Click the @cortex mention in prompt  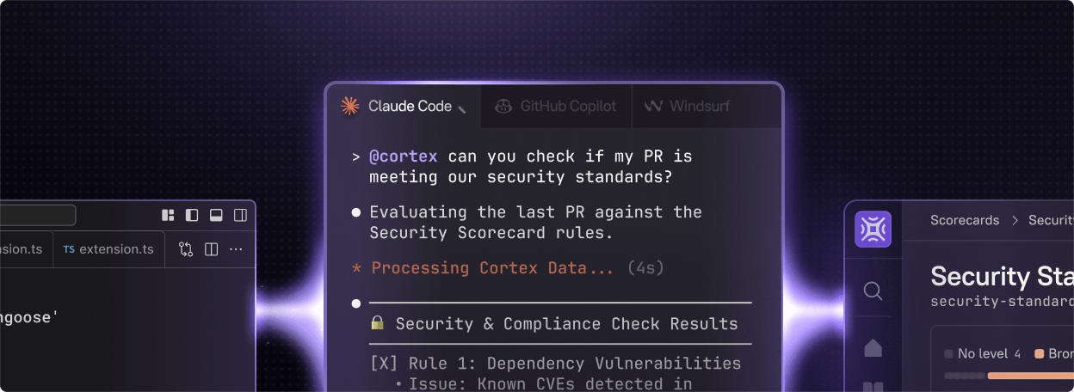coord(403,156)
